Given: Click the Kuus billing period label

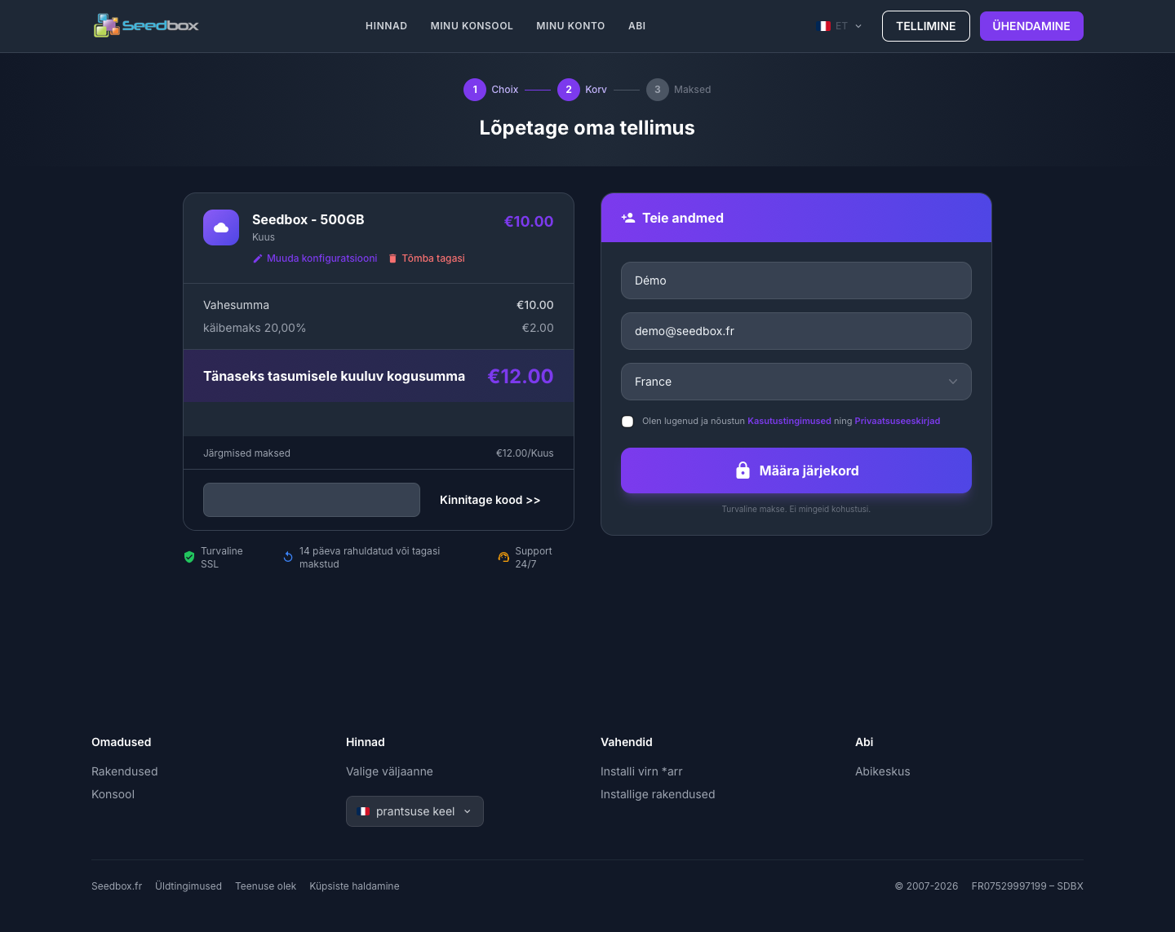Looking at the screenshot, I should tap(264, 237).
